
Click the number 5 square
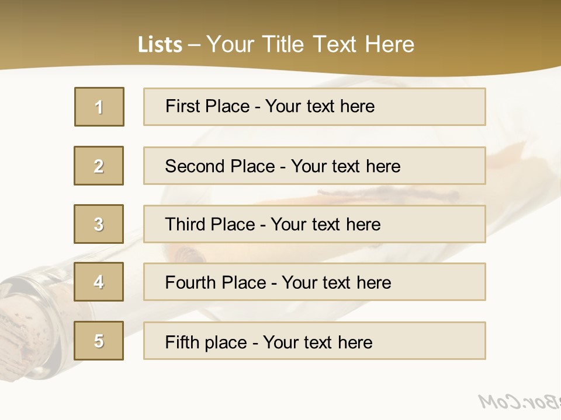(x=99, y=341)
